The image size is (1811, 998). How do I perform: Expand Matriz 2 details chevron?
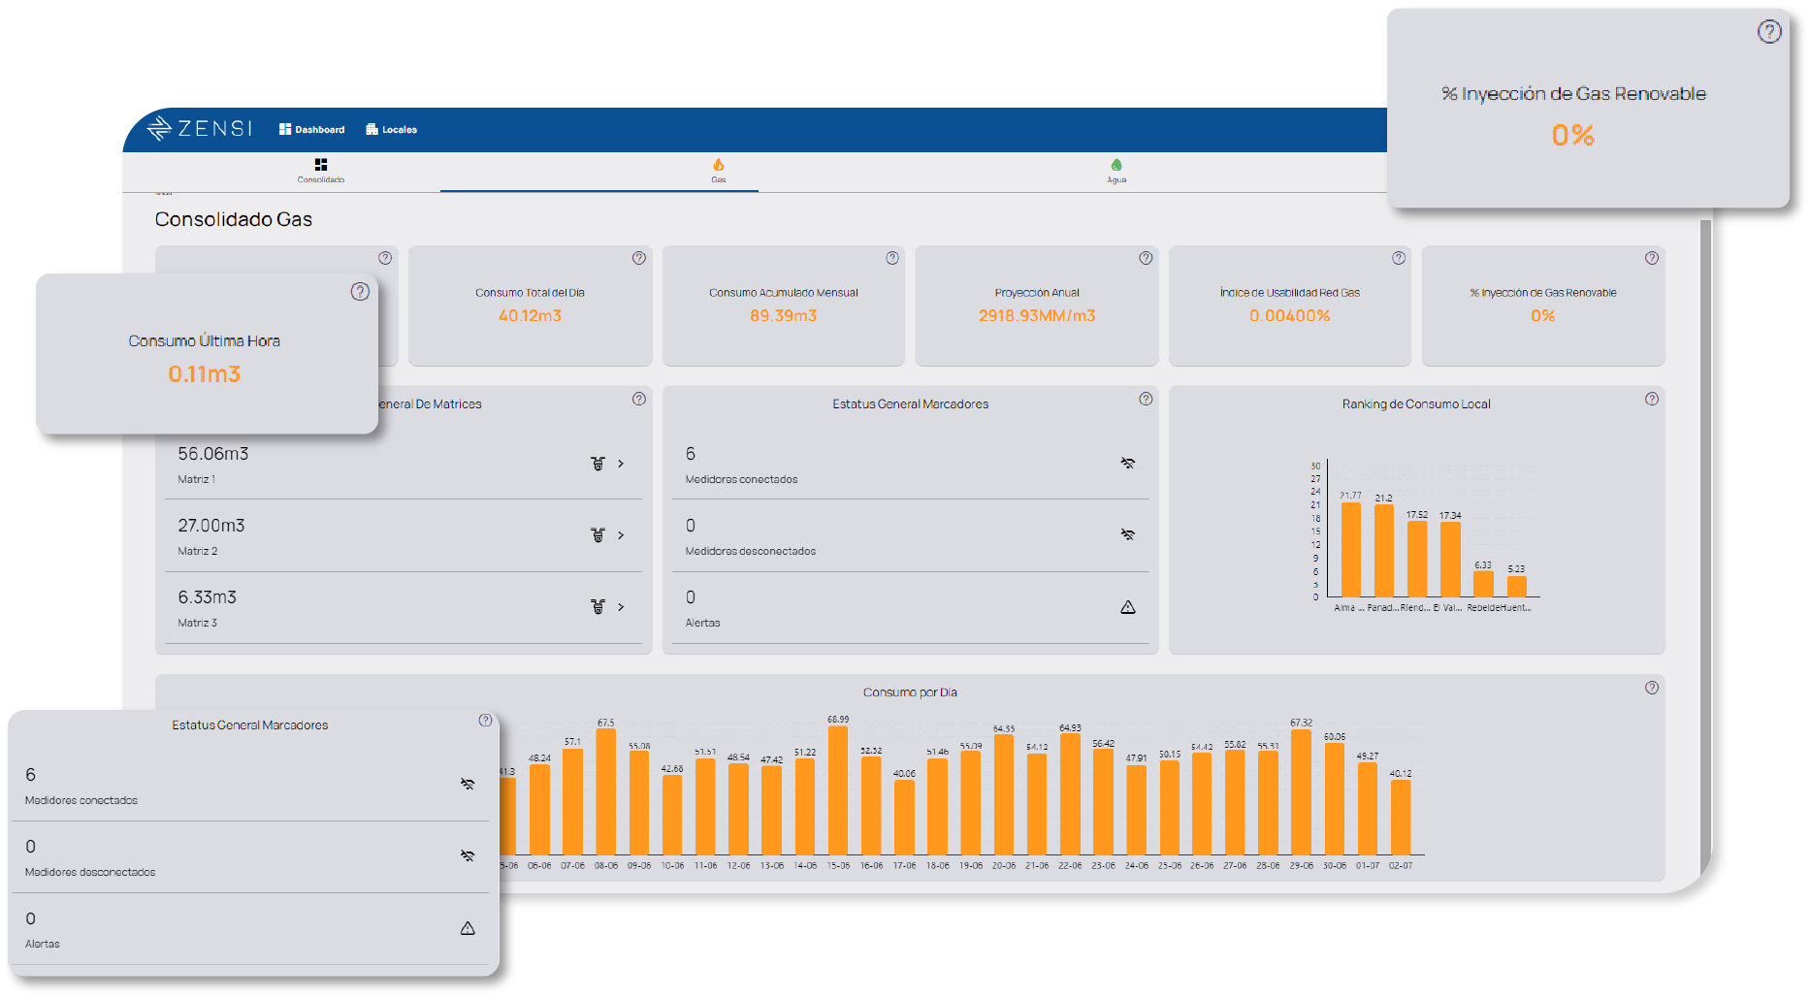click(621, 535)
